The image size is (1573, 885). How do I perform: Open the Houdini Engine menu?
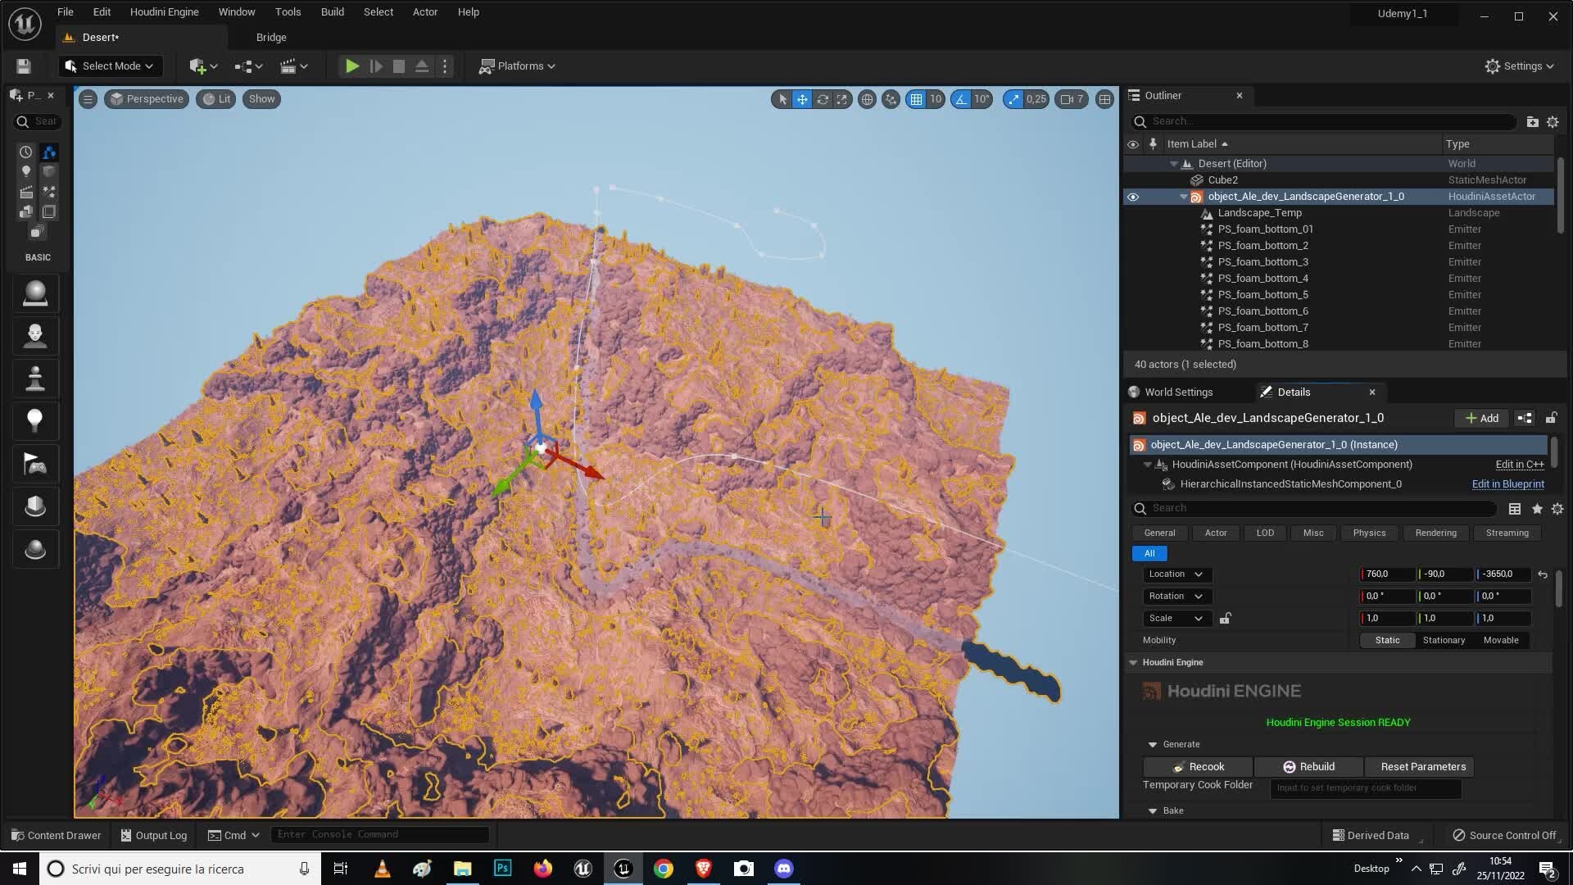(164, 11)
